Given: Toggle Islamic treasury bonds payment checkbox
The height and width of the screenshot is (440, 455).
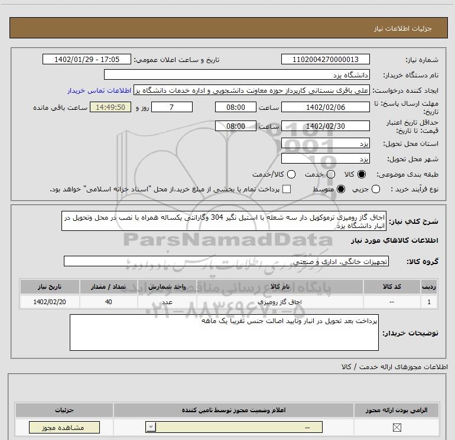Looking at the screenshot, I should 287,189.
